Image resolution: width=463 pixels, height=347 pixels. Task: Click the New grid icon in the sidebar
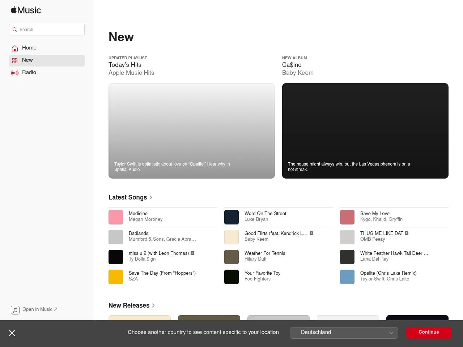pos(15,61)
